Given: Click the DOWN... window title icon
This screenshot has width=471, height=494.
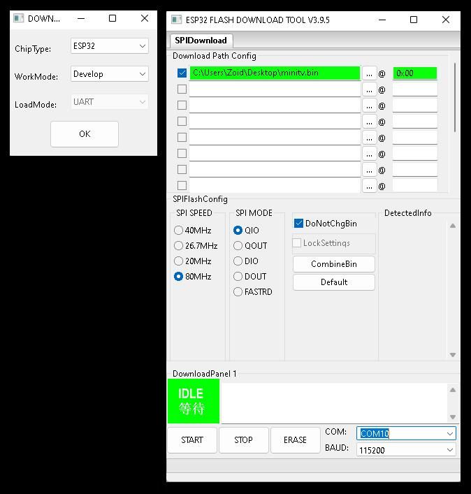Looking at the screenshot, I should (19, 18).
